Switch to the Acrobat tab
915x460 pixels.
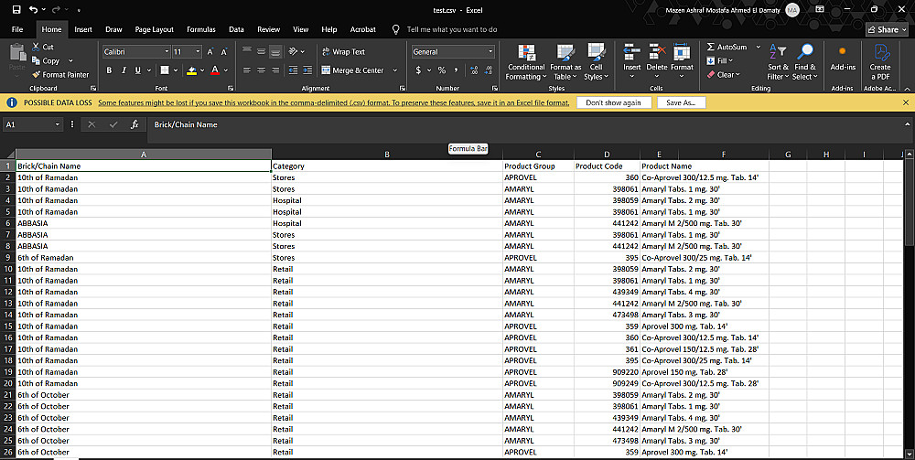(x=363, y=29)
